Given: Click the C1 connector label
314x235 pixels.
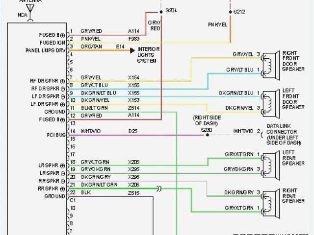Looking at the screenshot, I should coord(72,200).
